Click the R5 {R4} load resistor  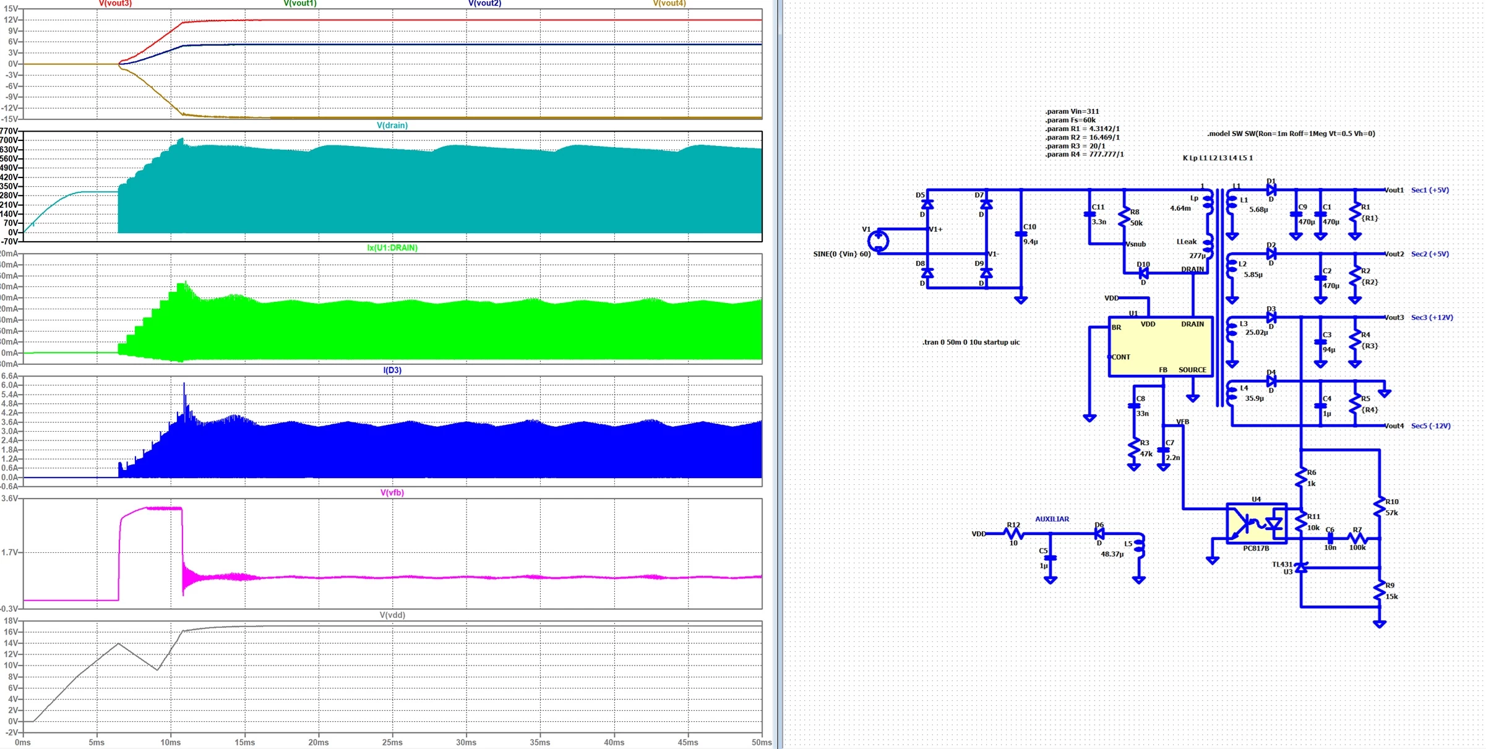[1355, 404]
